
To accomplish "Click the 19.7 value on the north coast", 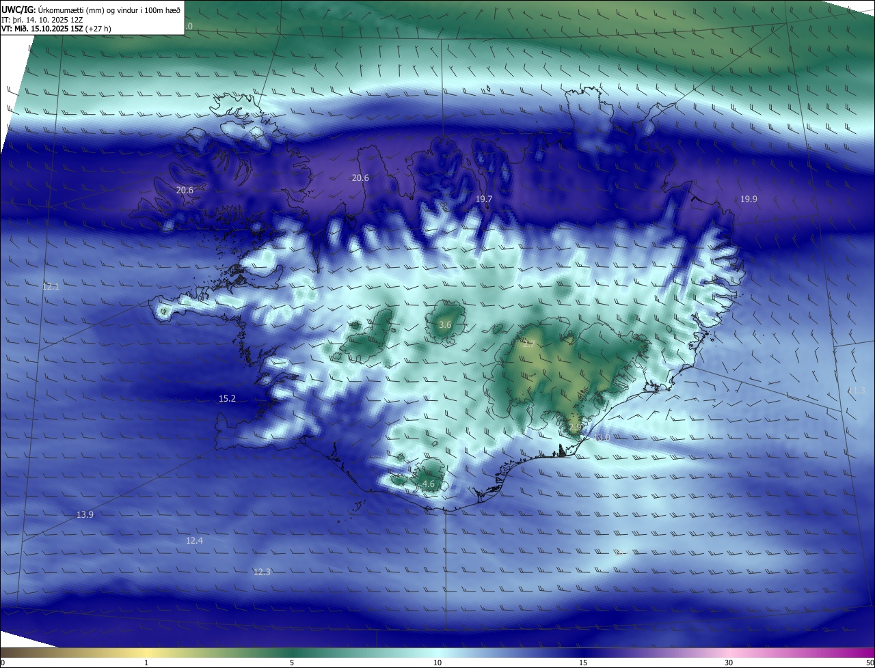I will (x=483, y=199).
